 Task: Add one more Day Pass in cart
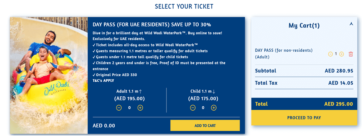coord(342,54)
